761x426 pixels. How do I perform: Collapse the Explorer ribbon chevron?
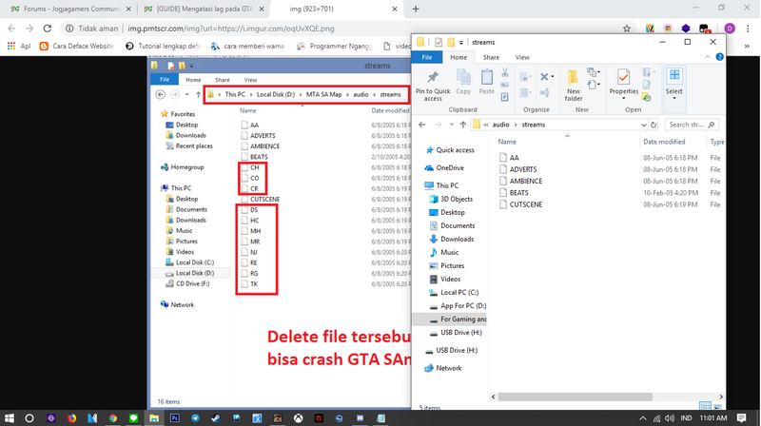pyautogui.click(x=707, y=57)
